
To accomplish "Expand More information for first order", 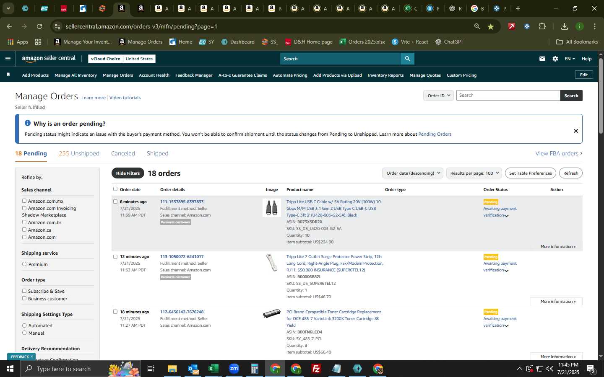I will click(x=558, y=246).
